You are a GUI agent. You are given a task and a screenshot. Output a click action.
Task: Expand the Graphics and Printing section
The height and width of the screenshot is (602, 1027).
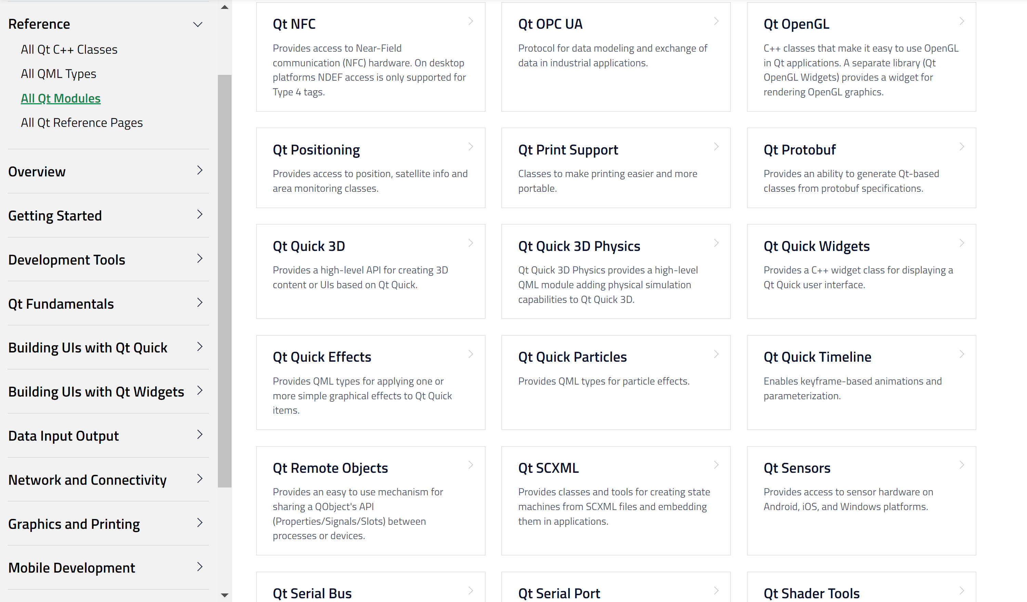click(x=199, y=523)
